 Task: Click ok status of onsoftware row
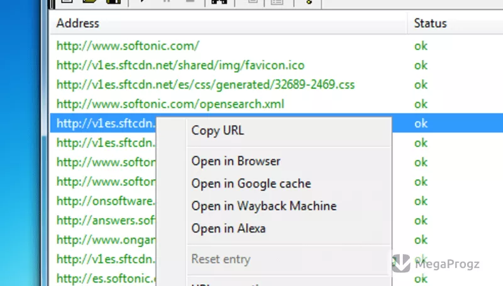click(x=421, y=201)
